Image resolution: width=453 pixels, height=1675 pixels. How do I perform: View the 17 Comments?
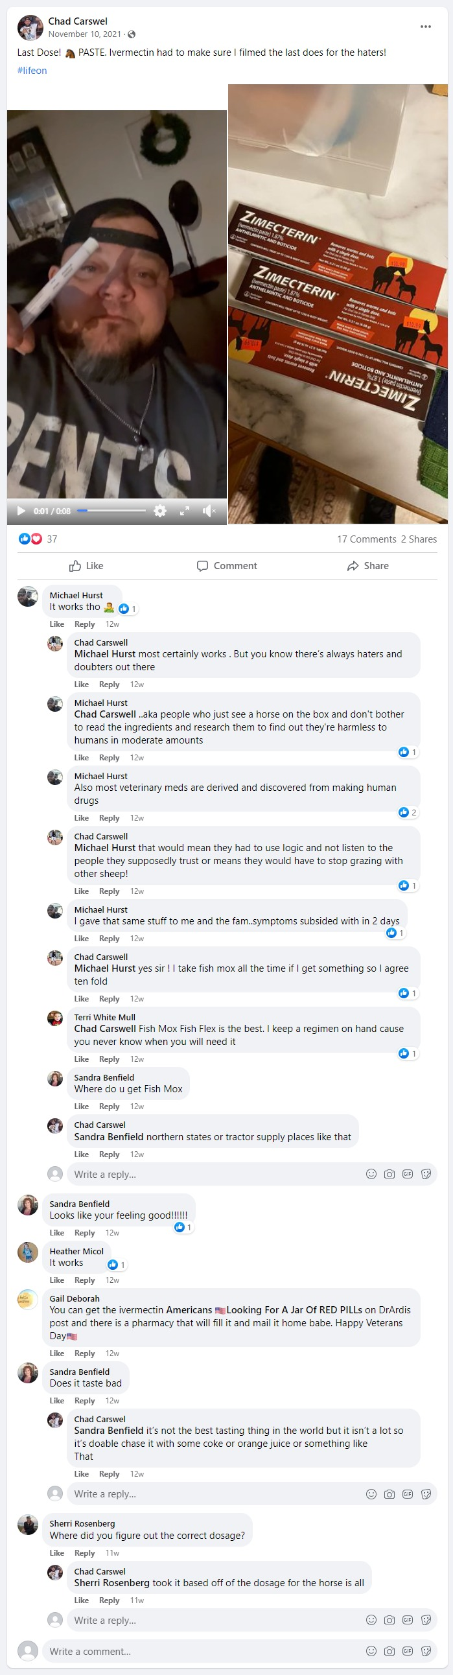(367, 539)
